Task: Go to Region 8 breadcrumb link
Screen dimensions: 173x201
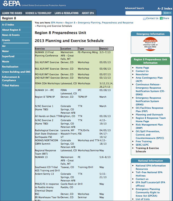Action: (70, 23)
